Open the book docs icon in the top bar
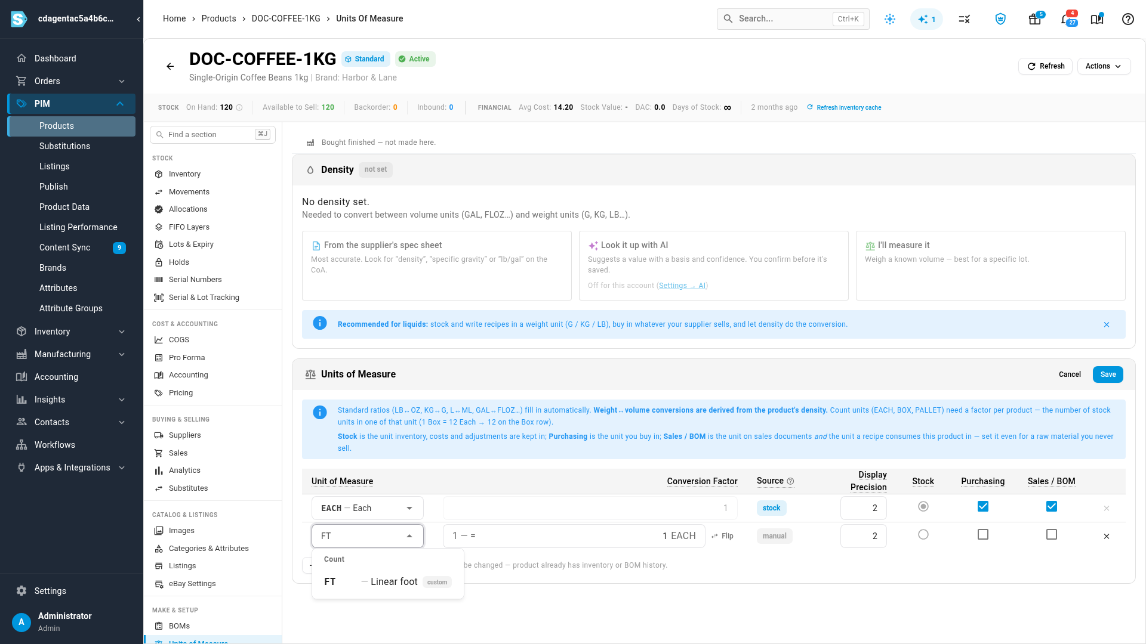 (1097, 18)
